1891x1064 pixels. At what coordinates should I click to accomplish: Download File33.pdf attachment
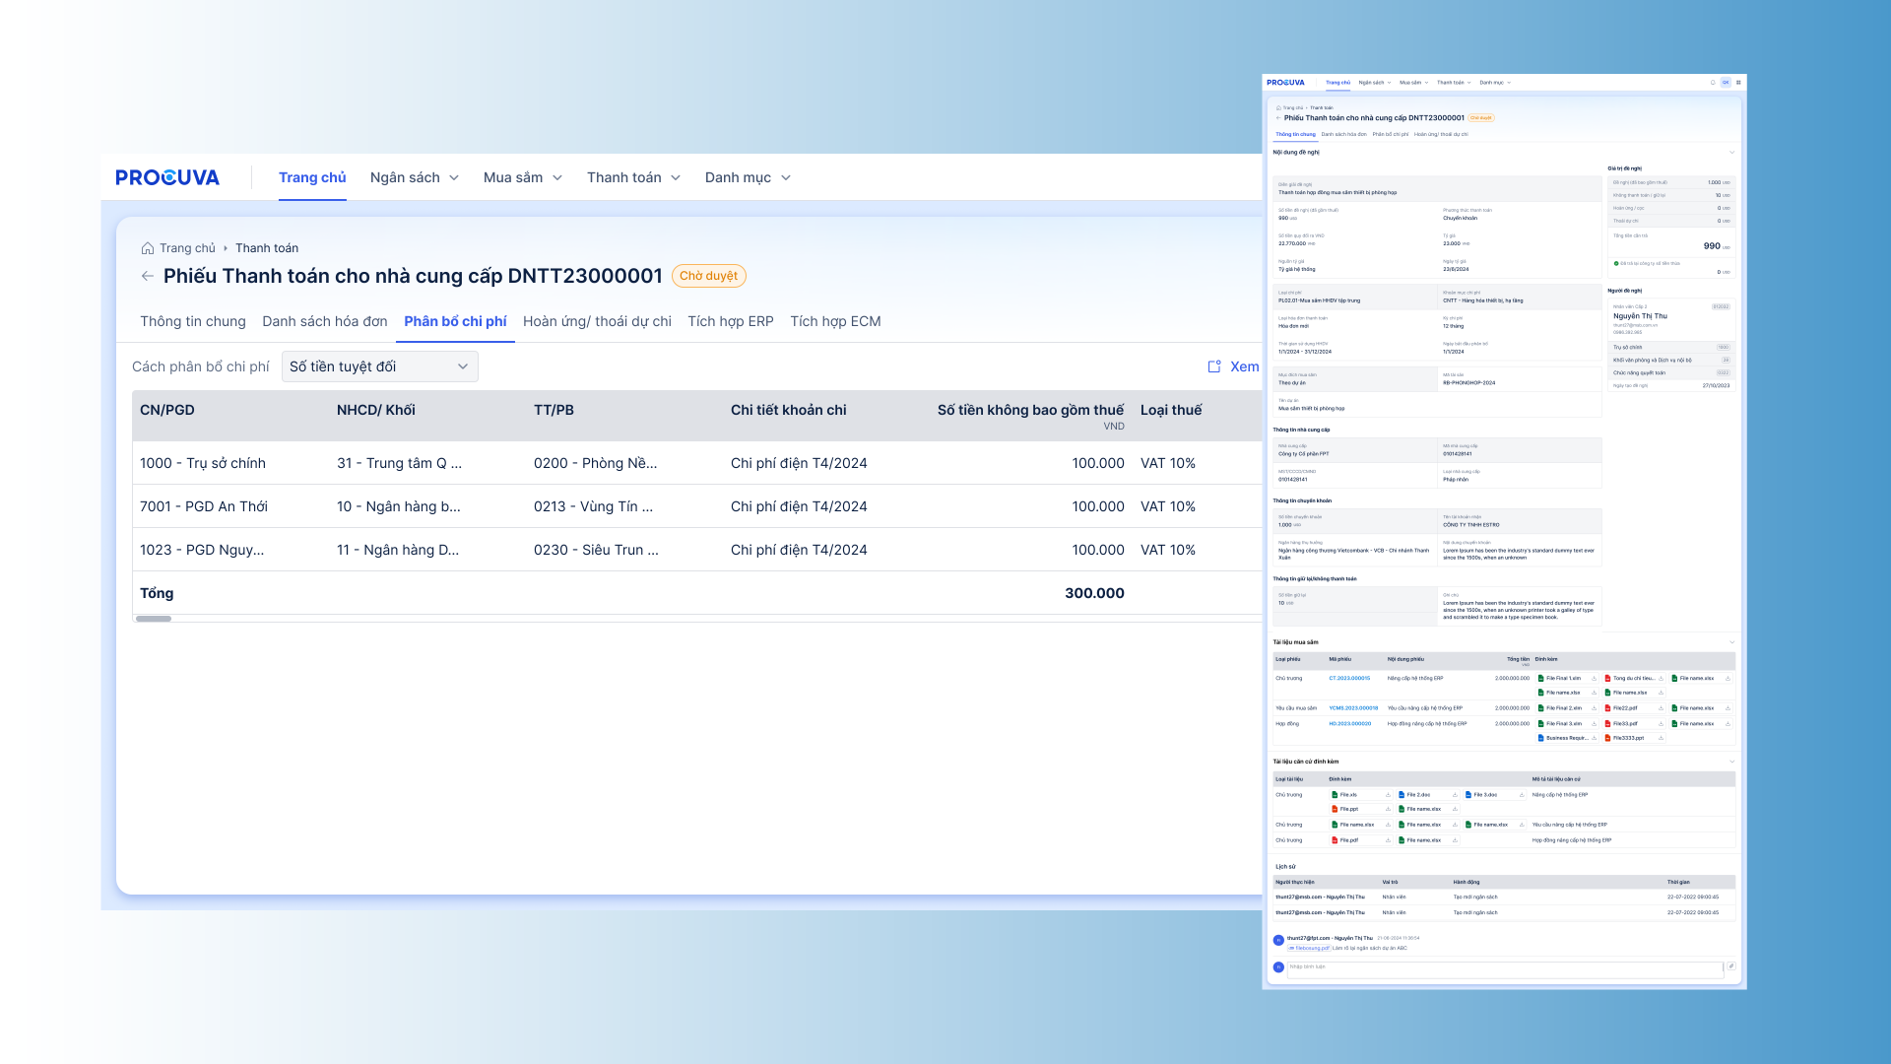(1661, 724)
